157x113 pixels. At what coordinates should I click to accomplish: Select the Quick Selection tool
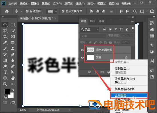(13, 31)
